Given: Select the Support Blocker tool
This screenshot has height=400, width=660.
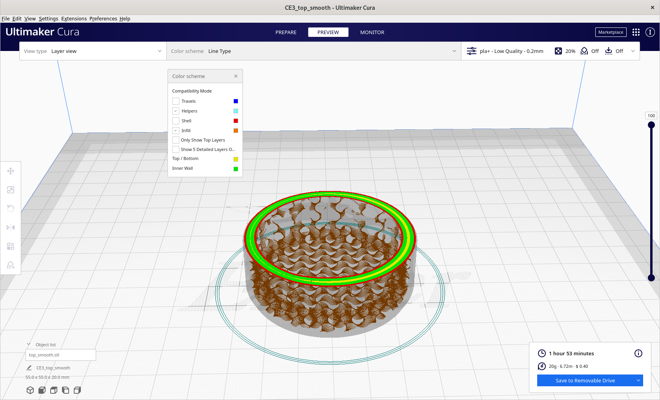Looking at the screenshot, I should point(11,265).
